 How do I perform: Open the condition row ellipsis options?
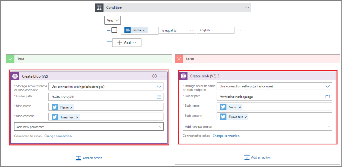(239, 31)
